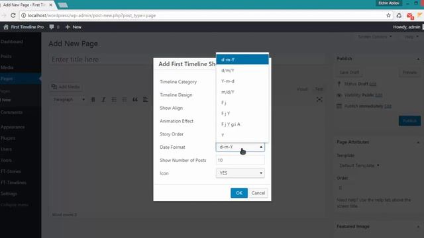Reload the browser page
424x238 pixels.
[x=13, y=15]
